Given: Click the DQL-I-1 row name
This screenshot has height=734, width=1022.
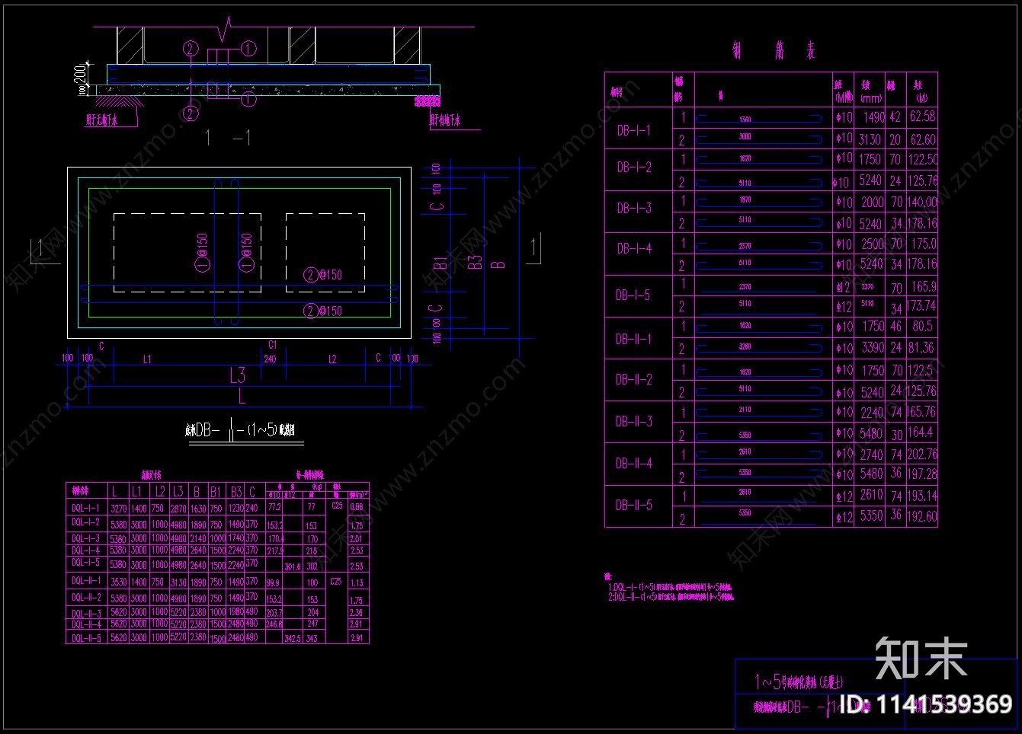Looking at the screenshot, I should (x=86, y=507).
